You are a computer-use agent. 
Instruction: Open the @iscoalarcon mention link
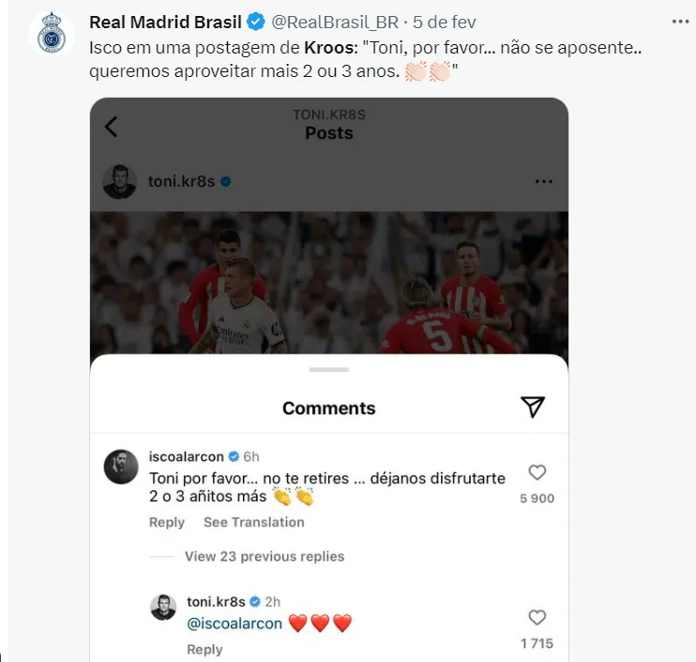[235, 623]
